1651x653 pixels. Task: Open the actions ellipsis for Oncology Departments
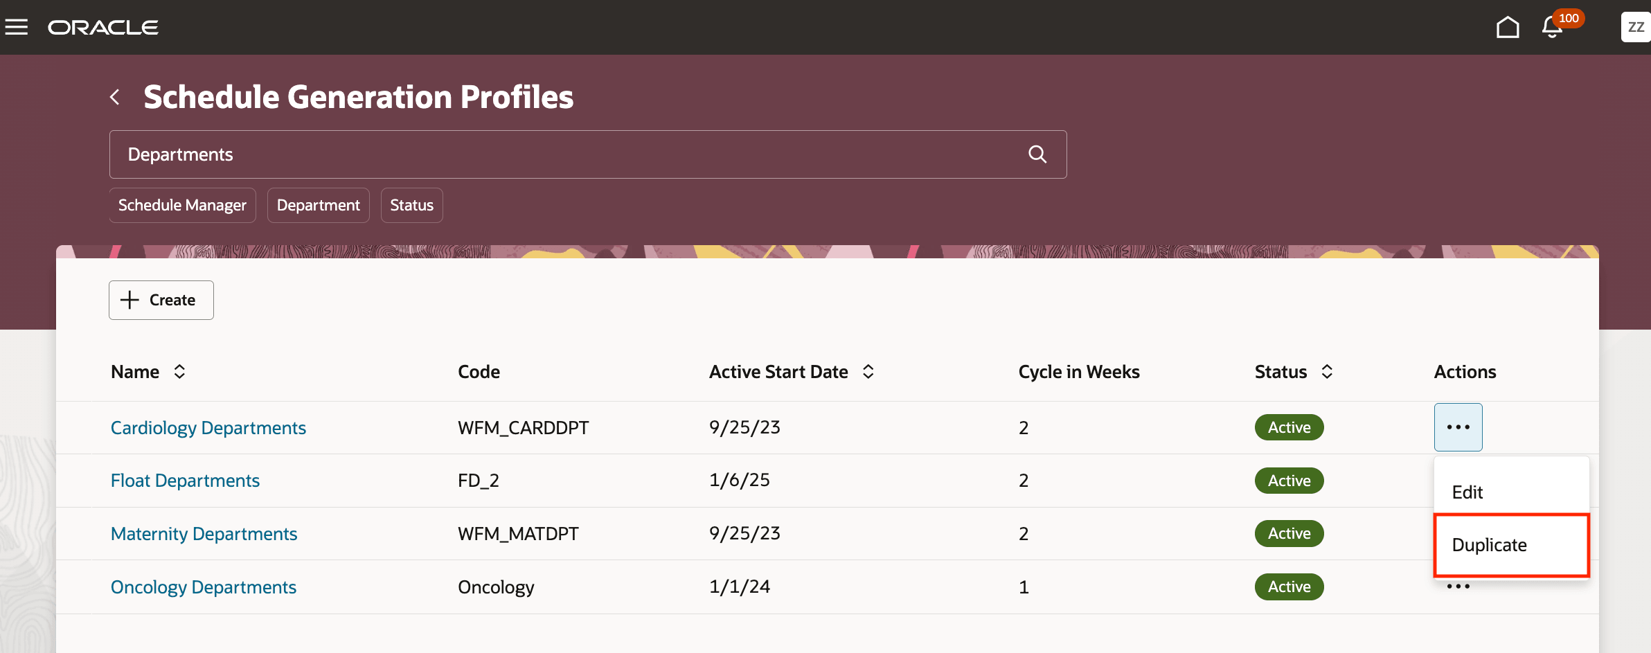click(1458, 586)
